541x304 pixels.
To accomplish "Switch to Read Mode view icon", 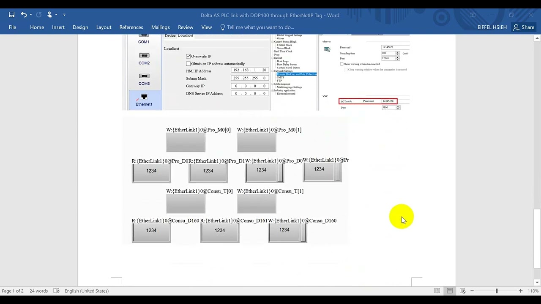I will (437, 291).
